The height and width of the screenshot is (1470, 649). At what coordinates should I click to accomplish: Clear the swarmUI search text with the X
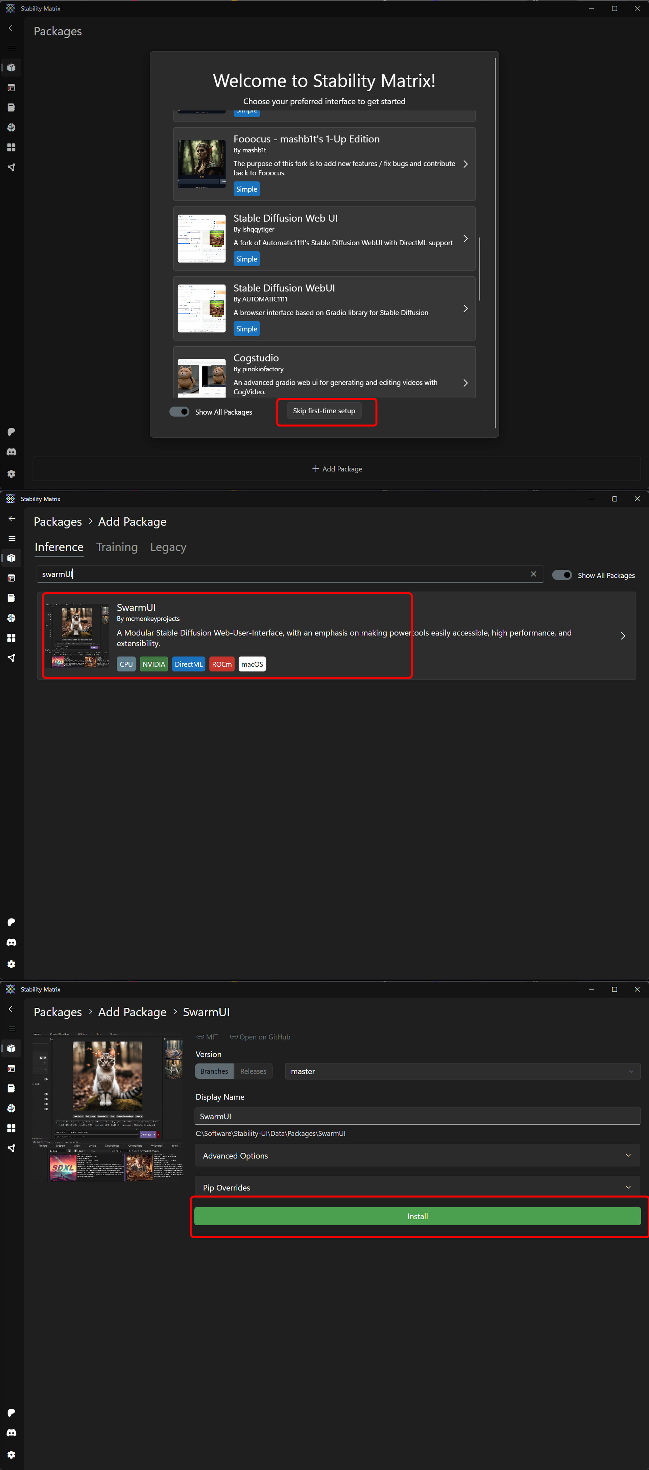[x=533, y=574]
